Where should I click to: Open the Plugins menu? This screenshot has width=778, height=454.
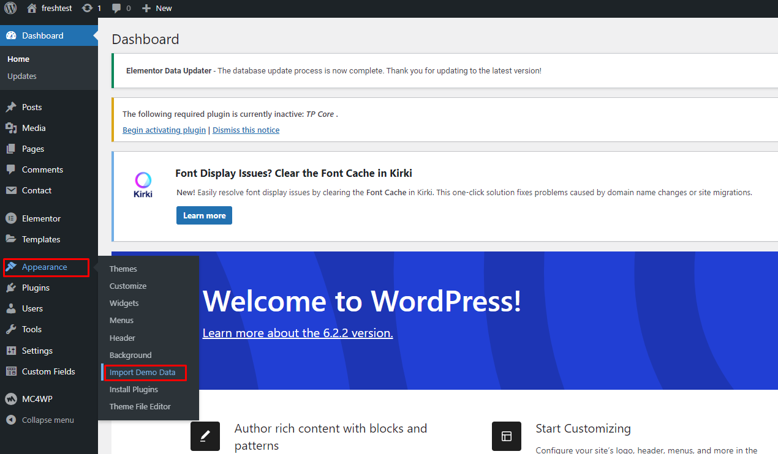pos(49,288)
